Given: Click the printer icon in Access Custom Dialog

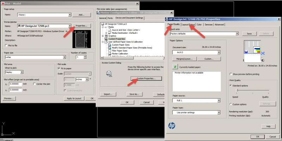Looking at the screenshot, I should click(109, 74).
